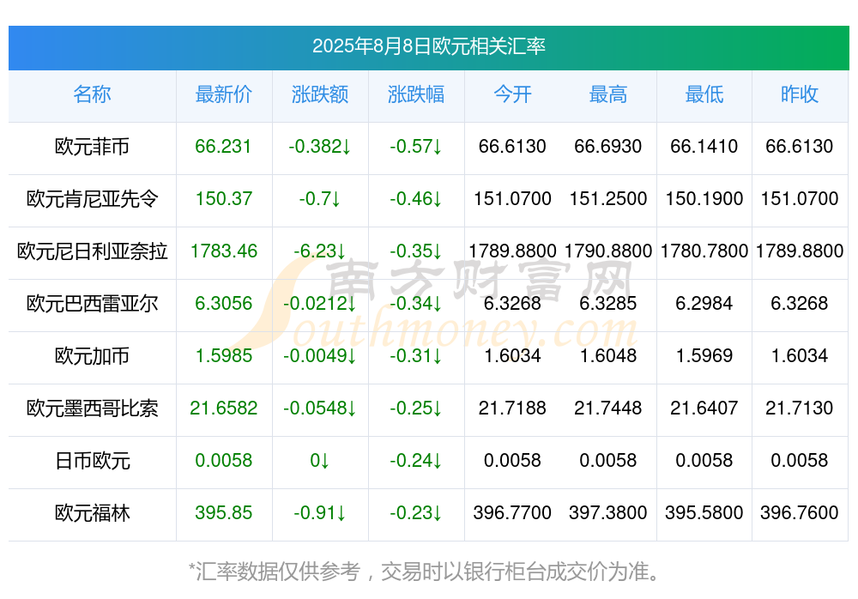The height and width of the screenshot is (599, 858).
Task: Click the 名称 column header
Action: [x=92, y=94]
